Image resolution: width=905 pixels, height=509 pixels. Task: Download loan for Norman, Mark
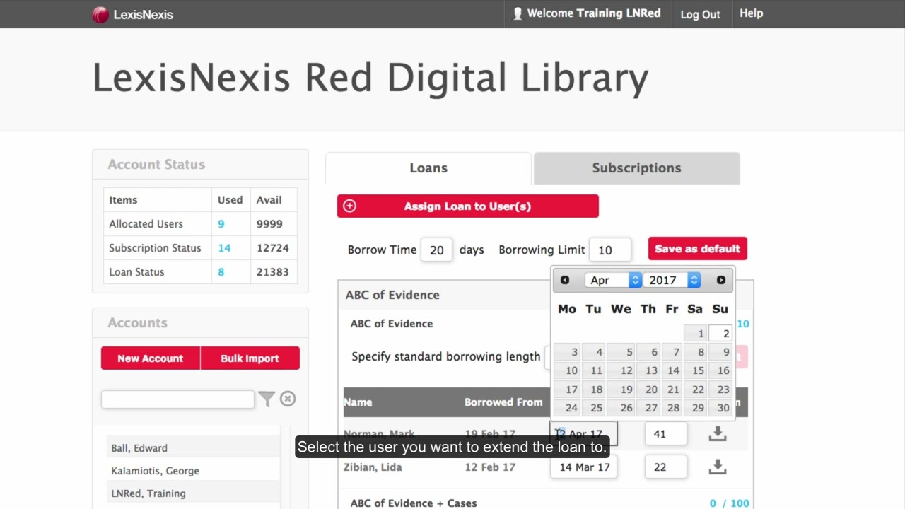(x=718, y=433)
